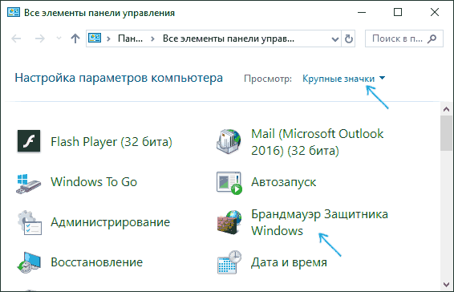
Task: Click the AutoPlay (Автозапуск) icon
Action: [x=229, y=183]
